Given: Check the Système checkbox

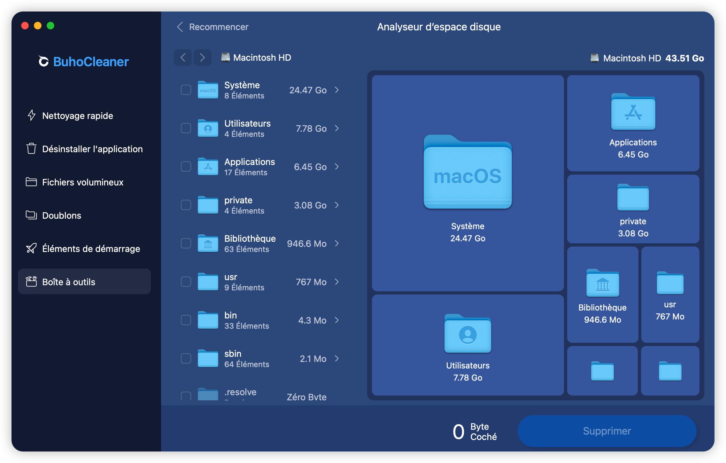Looking at the screenshot, I should click(186, 90).
